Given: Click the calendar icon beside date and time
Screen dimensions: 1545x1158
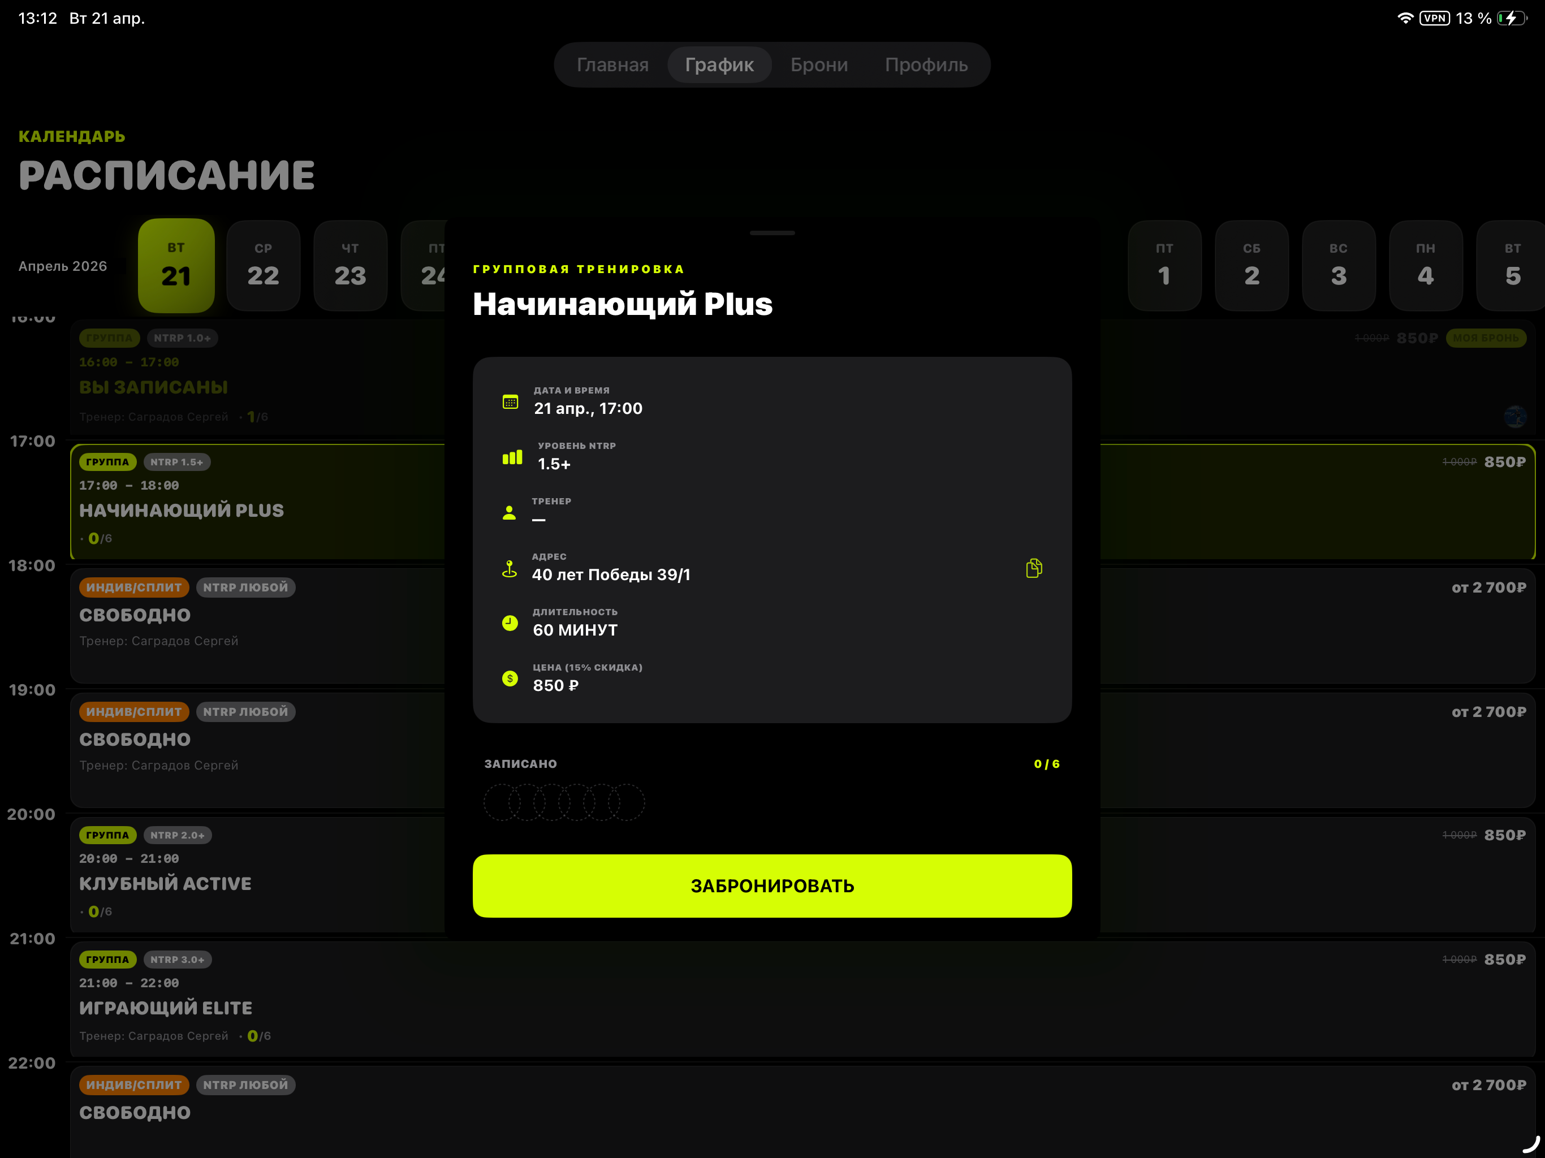Looking at the screenshot, I should 510,401.
